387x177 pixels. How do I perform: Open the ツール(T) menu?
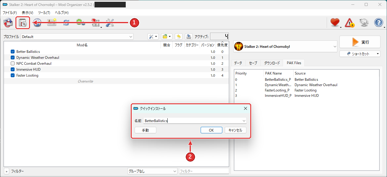pyautogui.click(x=44, y=13)
